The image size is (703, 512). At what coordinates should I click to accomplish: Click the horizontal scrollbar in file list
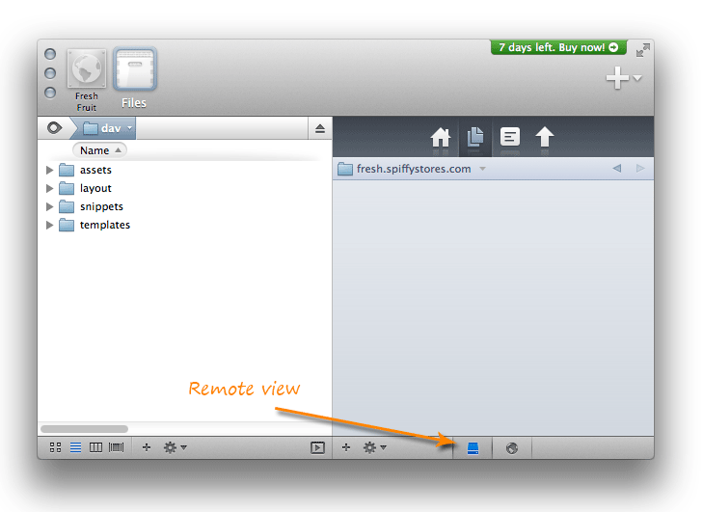pyautogui.click(x=84, y=428)
